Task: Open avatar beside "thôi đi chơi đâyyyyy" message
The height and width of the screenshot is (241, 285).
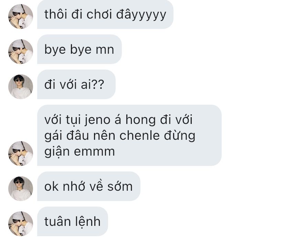Action: tap(21, 17)
